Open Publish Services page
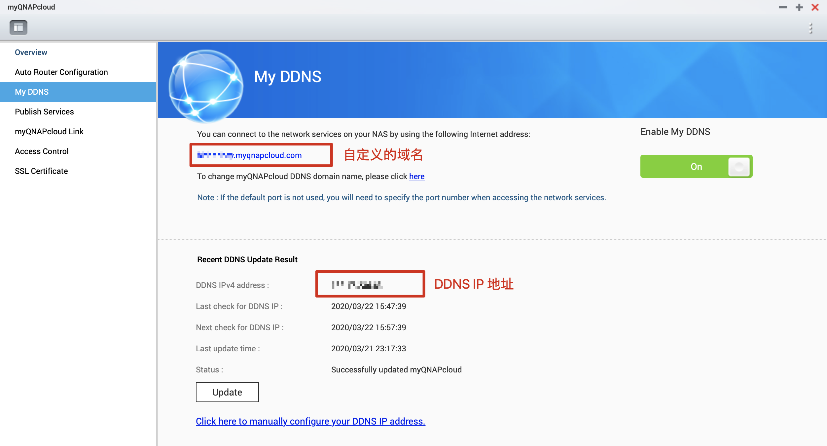This screenshot has height=446, width=827. click(x=44, y=112)
